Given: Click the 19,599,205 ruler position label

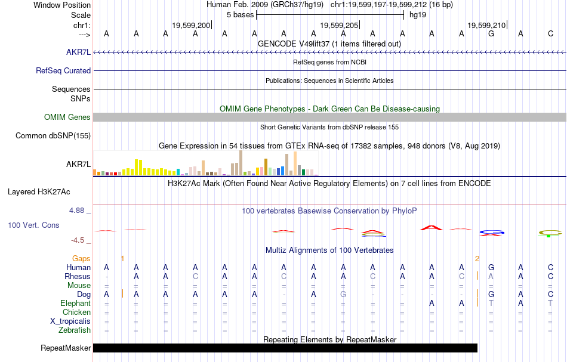Looking at the screenshot, I should (339, 25).
